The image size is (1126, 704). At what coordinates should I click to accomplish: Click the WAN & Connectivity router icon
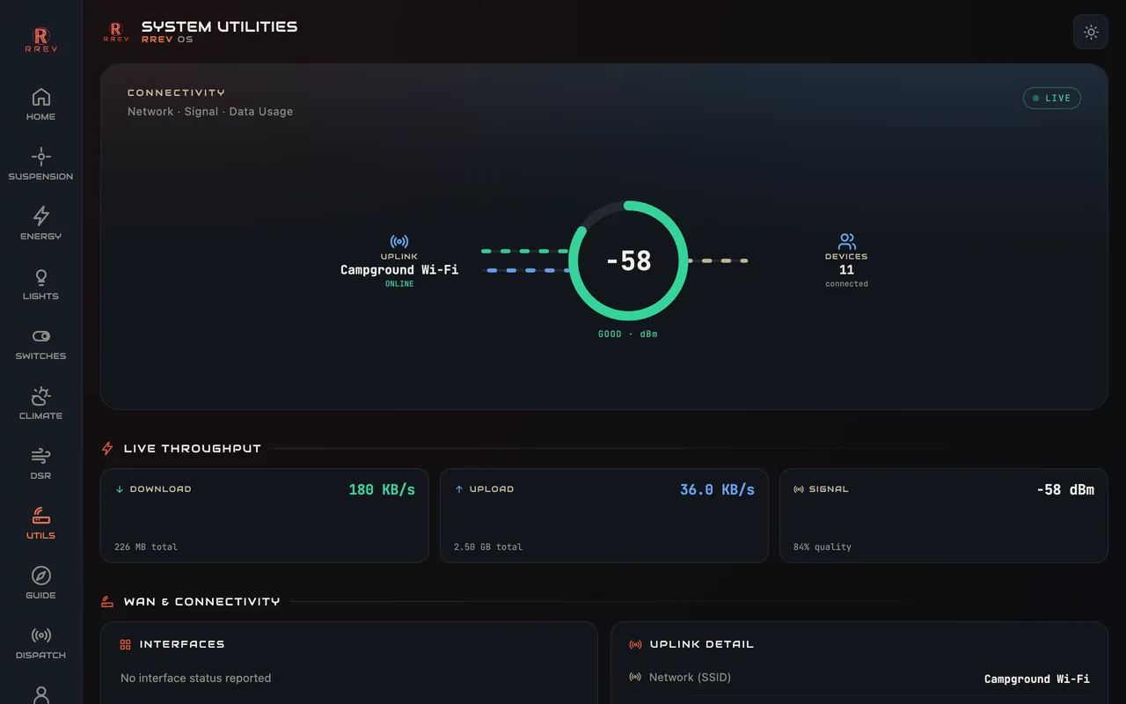coord(107,602)
